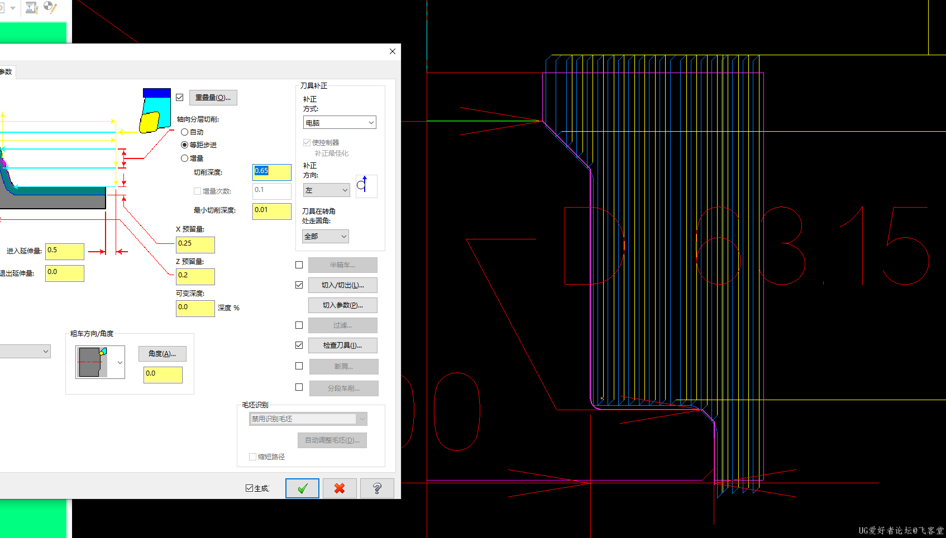Toggle the 缩短路径 checkbox

[252, 457]
